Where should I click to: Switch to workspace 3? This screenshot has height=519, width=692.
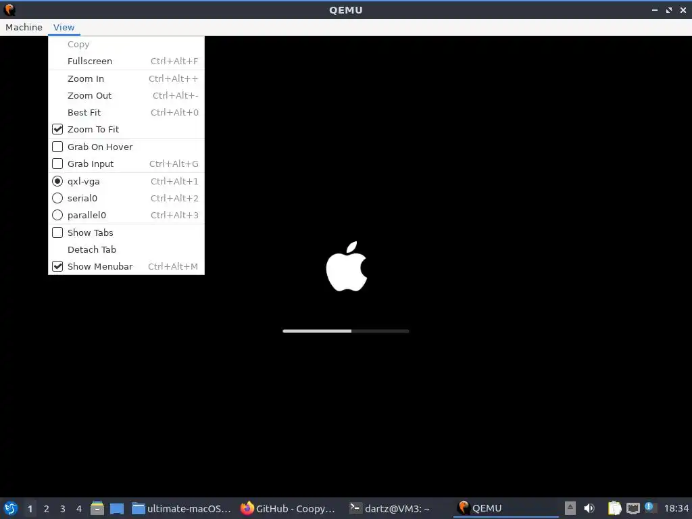tap(63, 509)
